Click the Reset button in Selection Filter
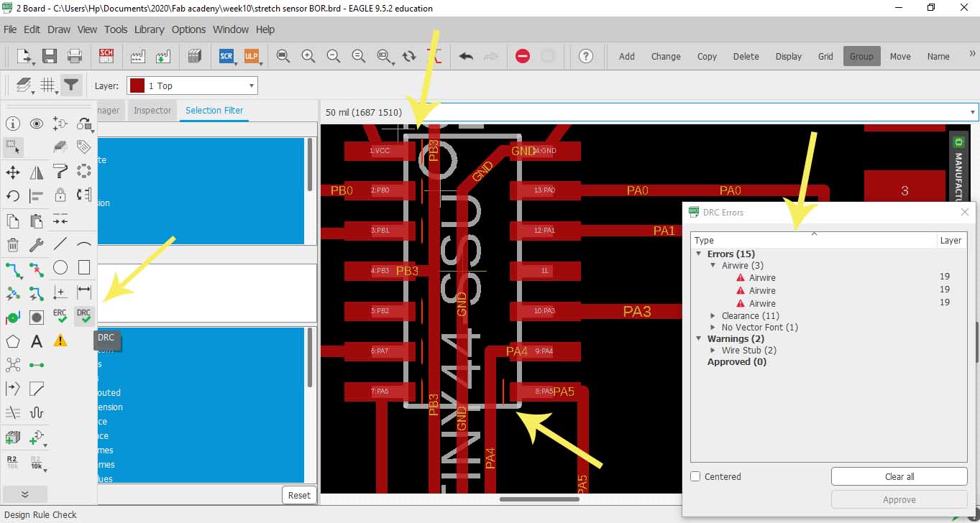The width and height of the screenshot is (980, 523). tap(299, 495)
